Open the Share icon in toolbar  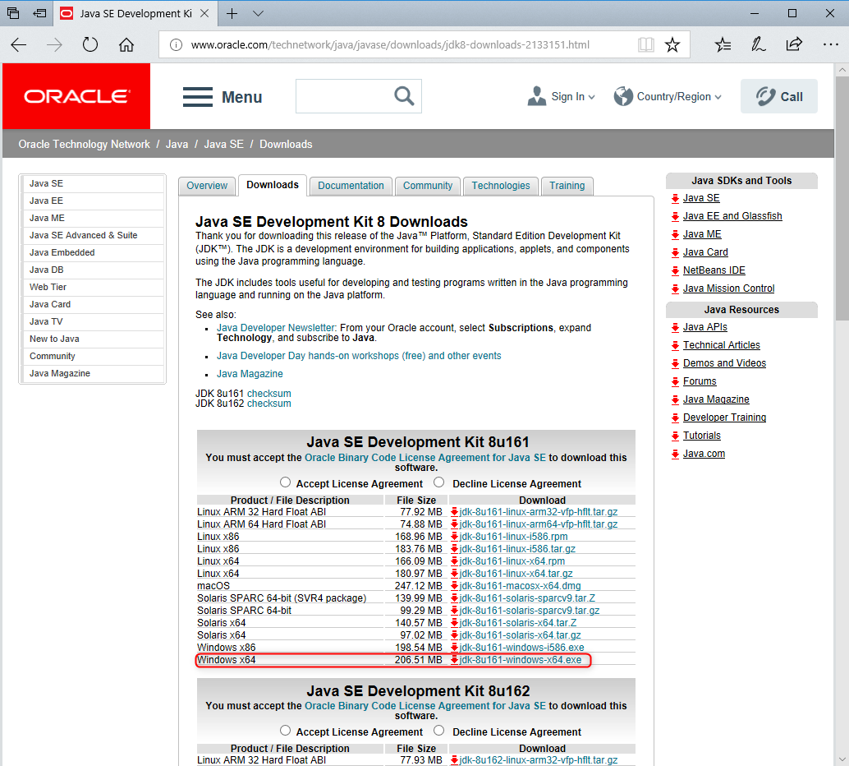794,45
